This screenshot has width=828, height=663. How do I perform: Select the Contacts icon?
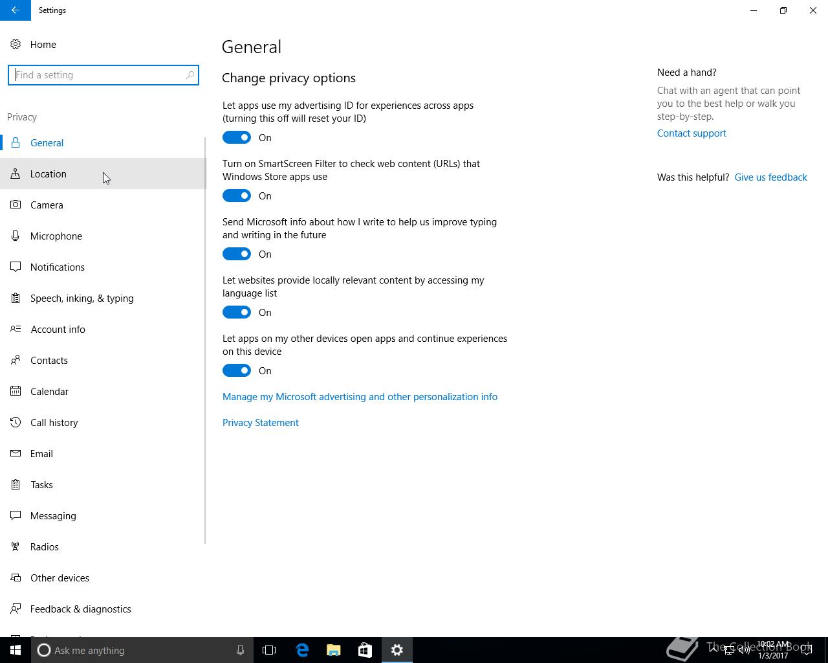16,360
